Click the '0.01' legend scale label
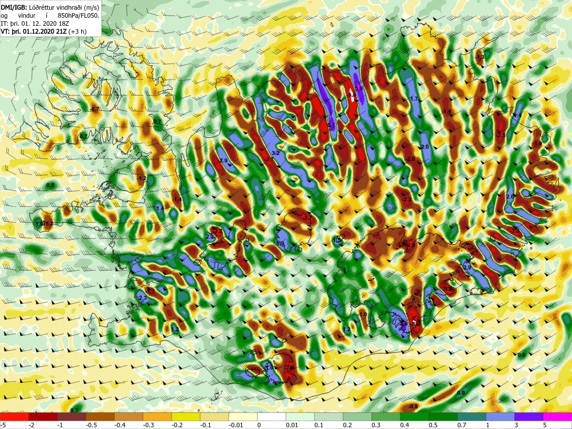This screenshot has height=429, width=572. [292, 425]
